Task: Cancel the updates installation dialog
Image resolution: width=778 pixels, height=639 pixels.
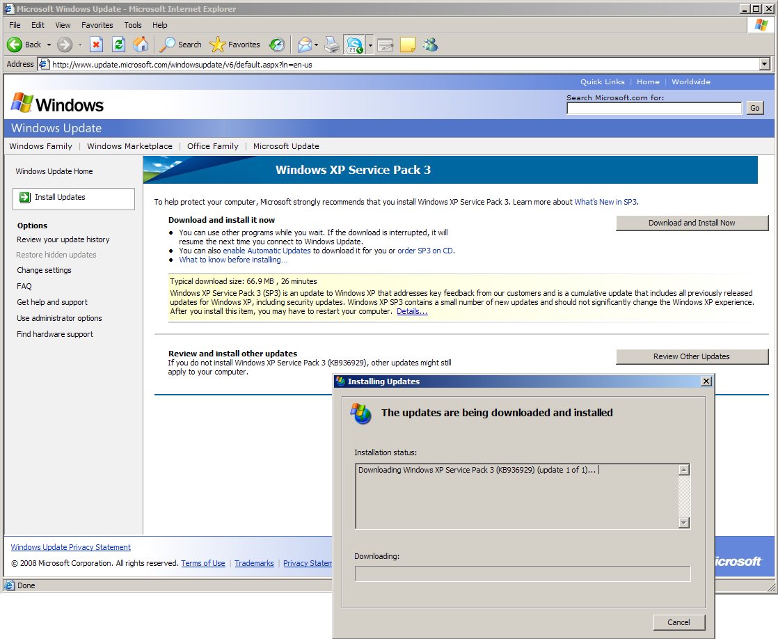Action: pos(678,622)
